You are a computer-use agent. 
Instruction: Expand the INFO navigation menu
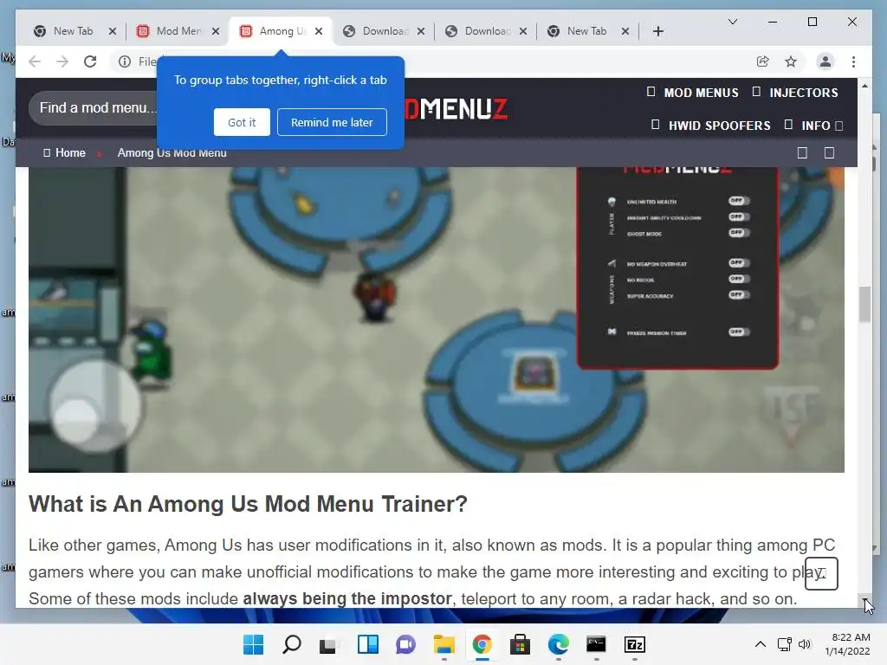(x=813, y=125)
